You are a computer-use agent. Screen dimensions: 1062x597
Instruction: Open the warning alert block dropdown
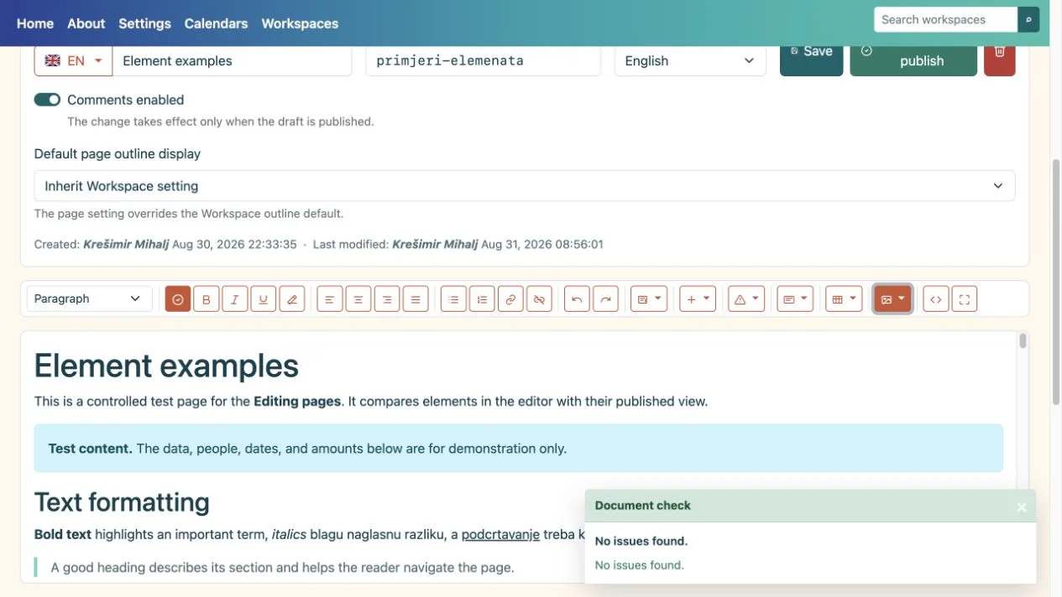746,299
